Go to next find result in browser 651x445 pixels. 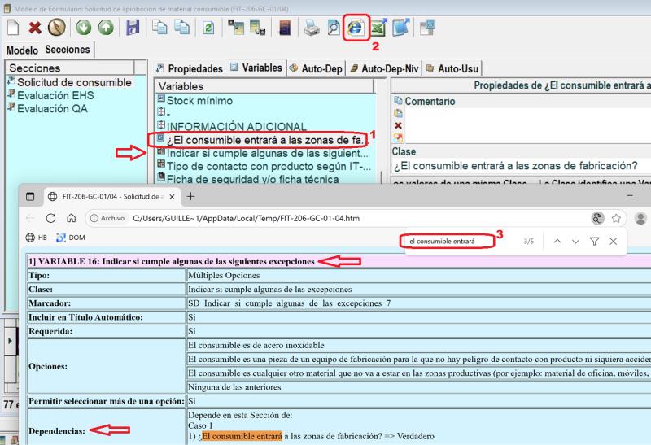575,242
